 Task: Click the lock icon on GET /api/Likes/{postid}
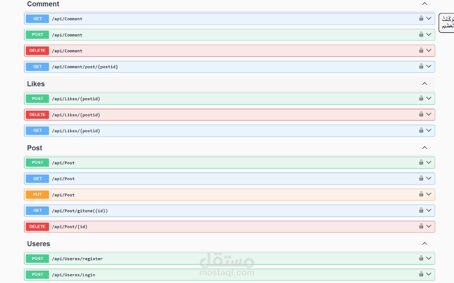(421, 130)
